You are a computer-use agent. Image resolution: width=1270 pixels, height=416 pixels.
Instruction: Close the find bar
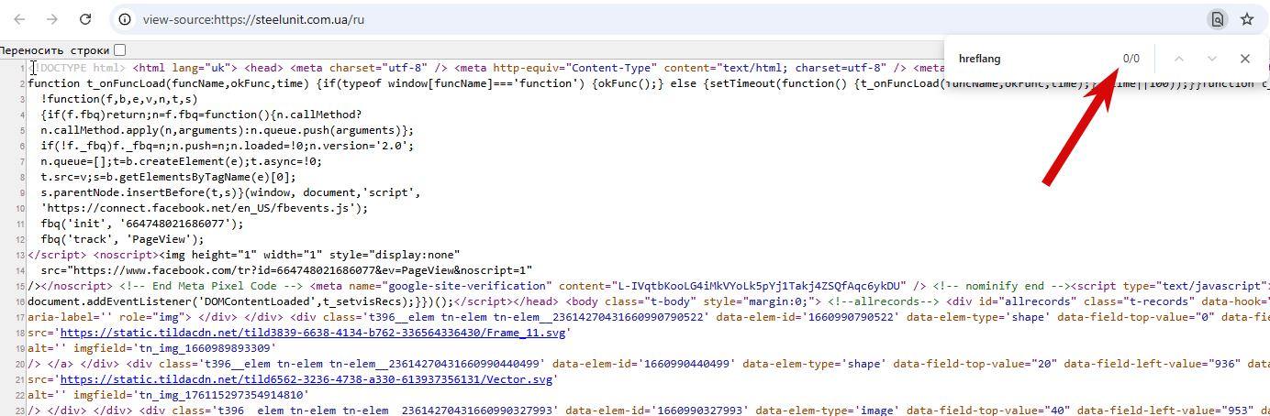coord(1245,59)
